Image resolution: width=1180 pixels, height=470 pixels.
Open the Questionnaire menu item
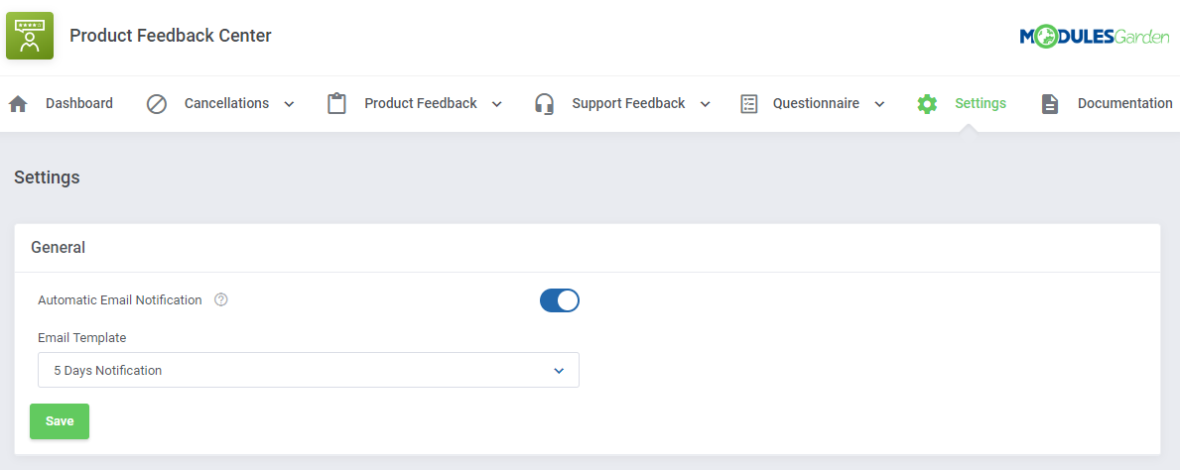point(816,104)
